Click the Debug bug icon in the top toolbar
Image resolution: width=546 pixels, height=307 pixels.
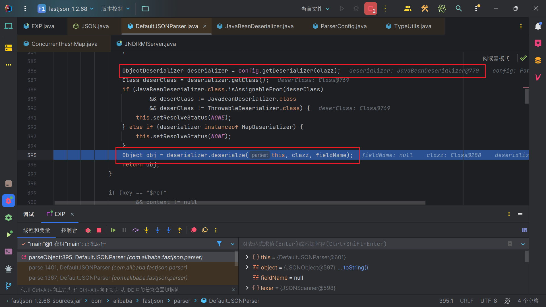pos(356,9)
